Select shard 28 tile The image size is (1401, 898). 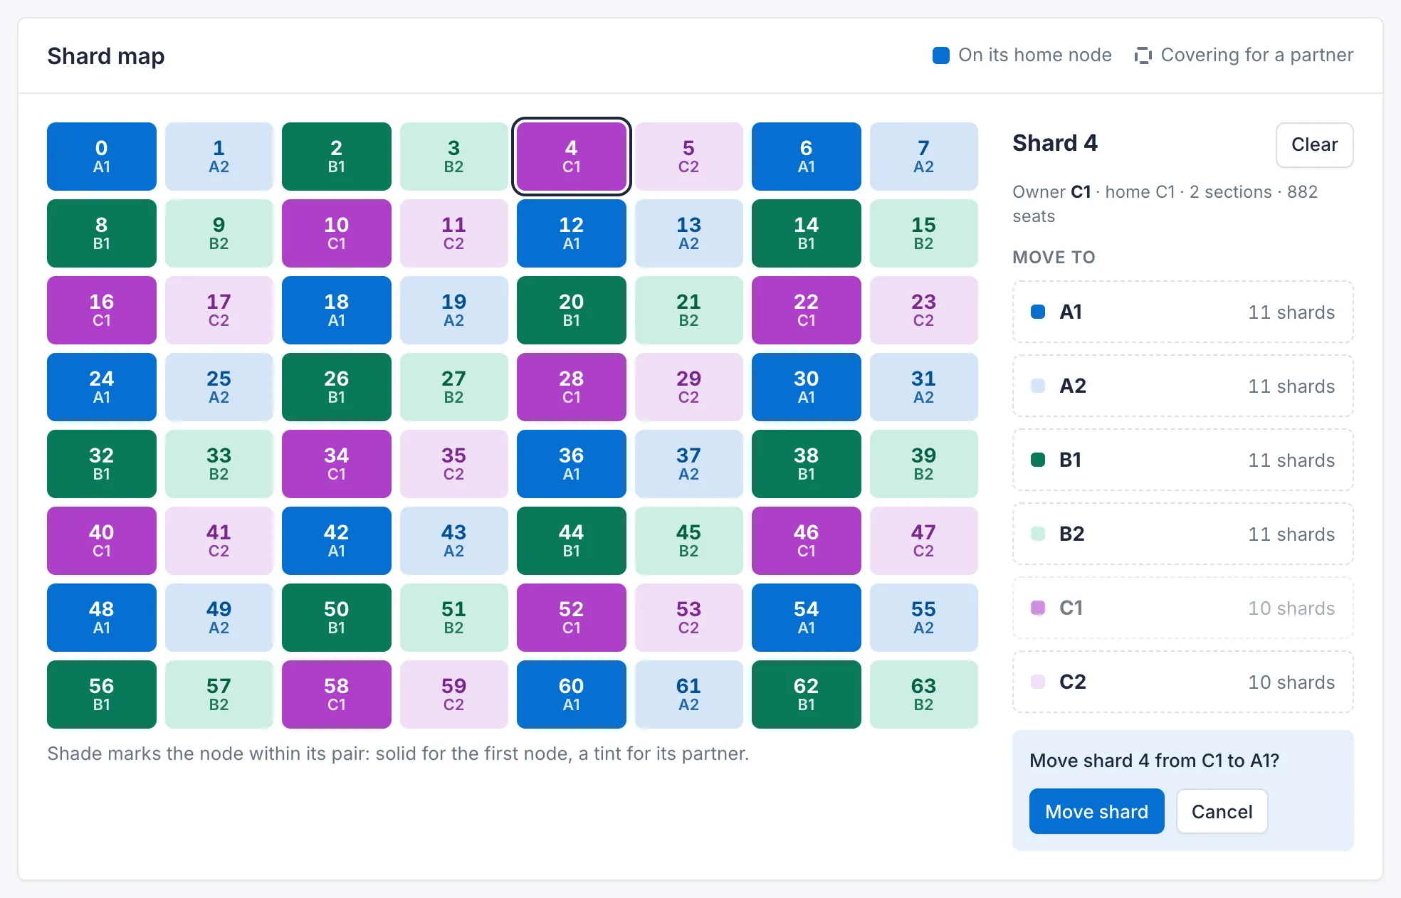(x=572, y=387)
